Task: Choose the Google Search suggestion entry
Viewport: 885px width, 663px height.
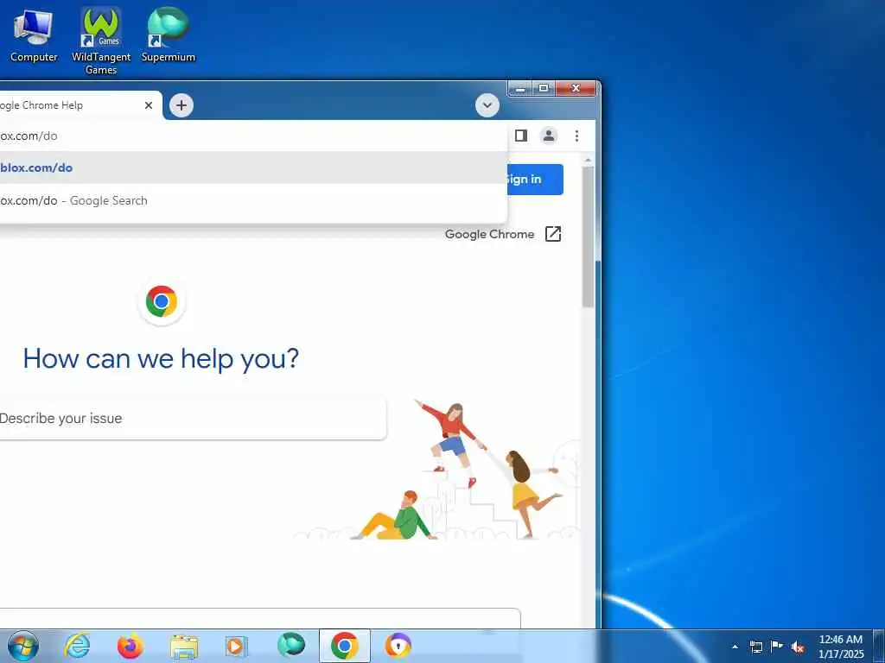Action: (x=253, y=200)
